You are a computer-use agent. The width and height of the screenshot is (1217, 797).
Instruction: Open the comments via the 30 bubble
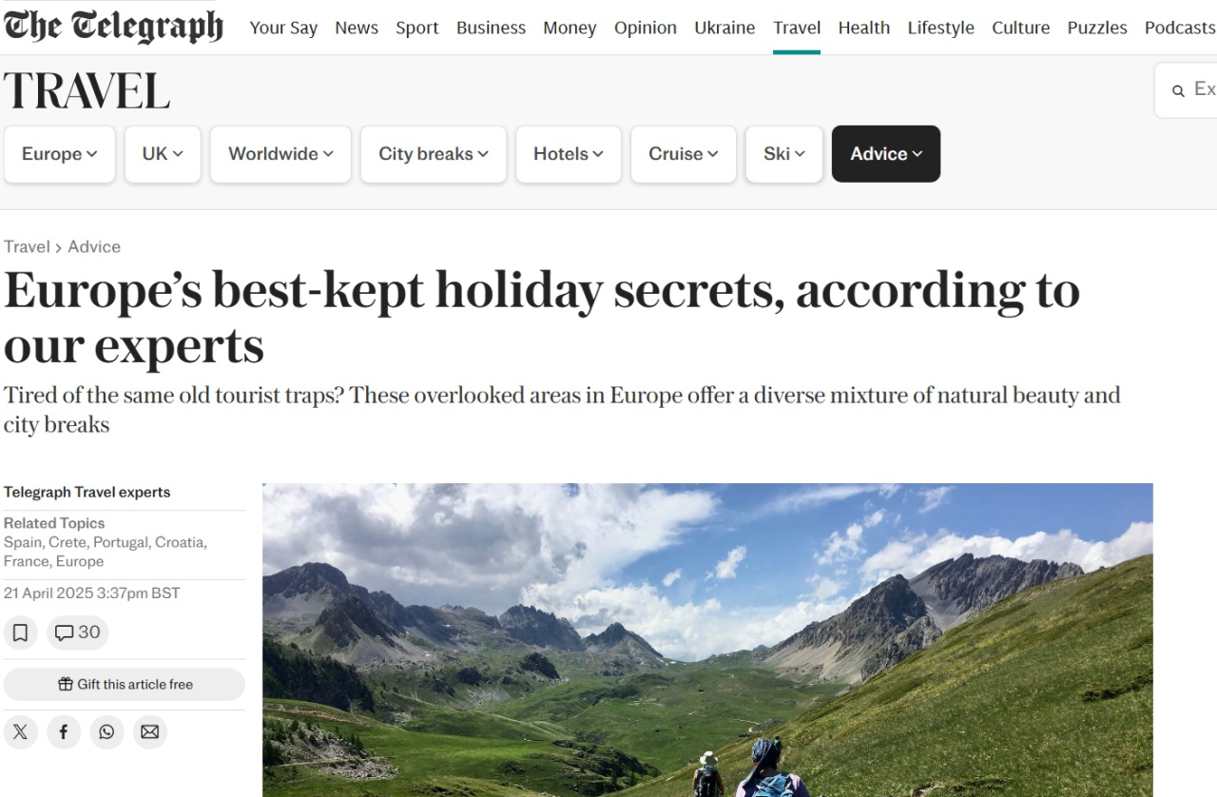[78, 633]
